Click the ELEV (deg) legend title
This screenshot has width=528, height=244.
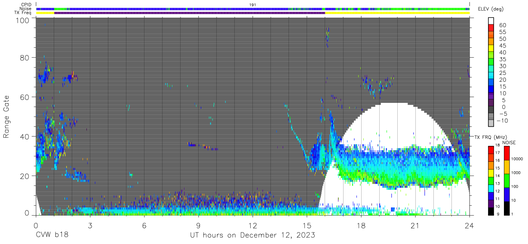tap(491, 9)
